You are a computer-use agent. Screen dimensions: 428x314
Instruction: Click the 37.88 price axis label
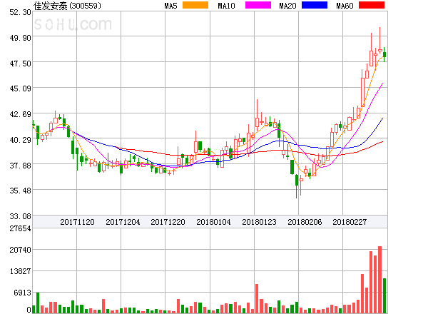[x=20, y=166]
